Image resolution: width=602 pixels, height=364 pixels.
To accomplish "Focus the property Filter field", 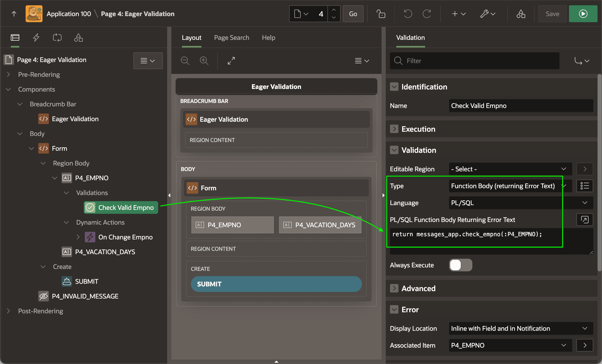I will (x=474, y=61).
